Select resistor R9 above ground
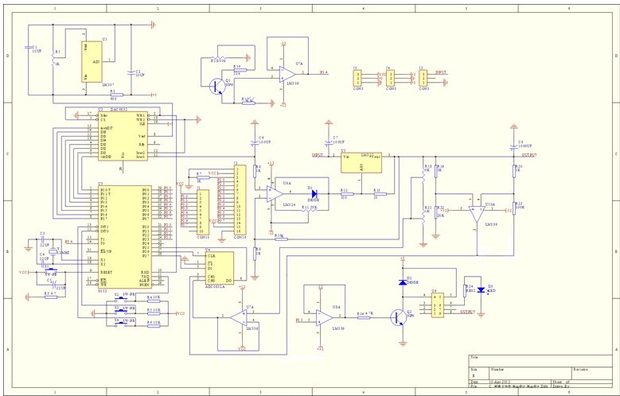This screenshot has height=396, width=620. pyautogui.click(x=255, y=254)
